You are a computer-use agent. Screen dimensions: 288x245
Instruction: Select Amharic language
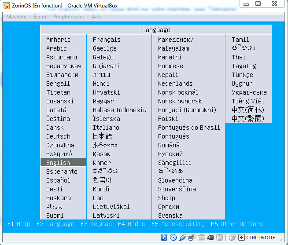(x=58, y=40)
